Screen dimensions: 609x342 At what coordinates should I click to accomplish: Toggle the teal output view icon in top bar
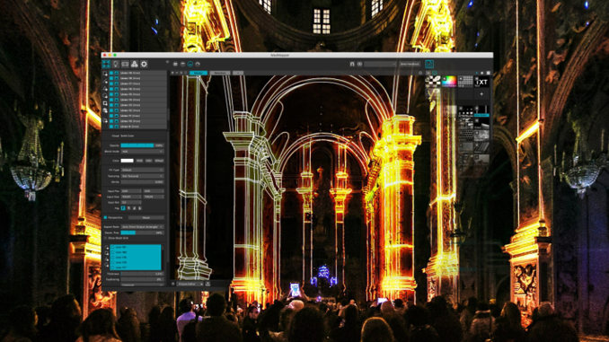(429, 64)
